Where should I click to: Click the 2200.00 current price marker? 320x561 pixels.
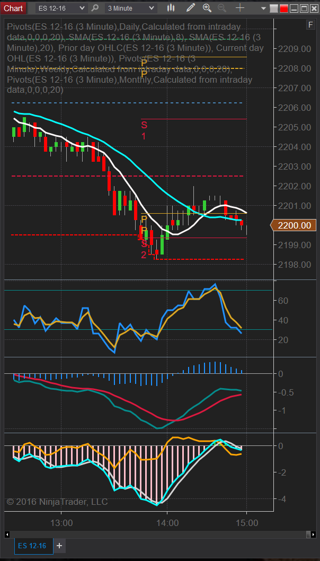click(x=293, y=225)
